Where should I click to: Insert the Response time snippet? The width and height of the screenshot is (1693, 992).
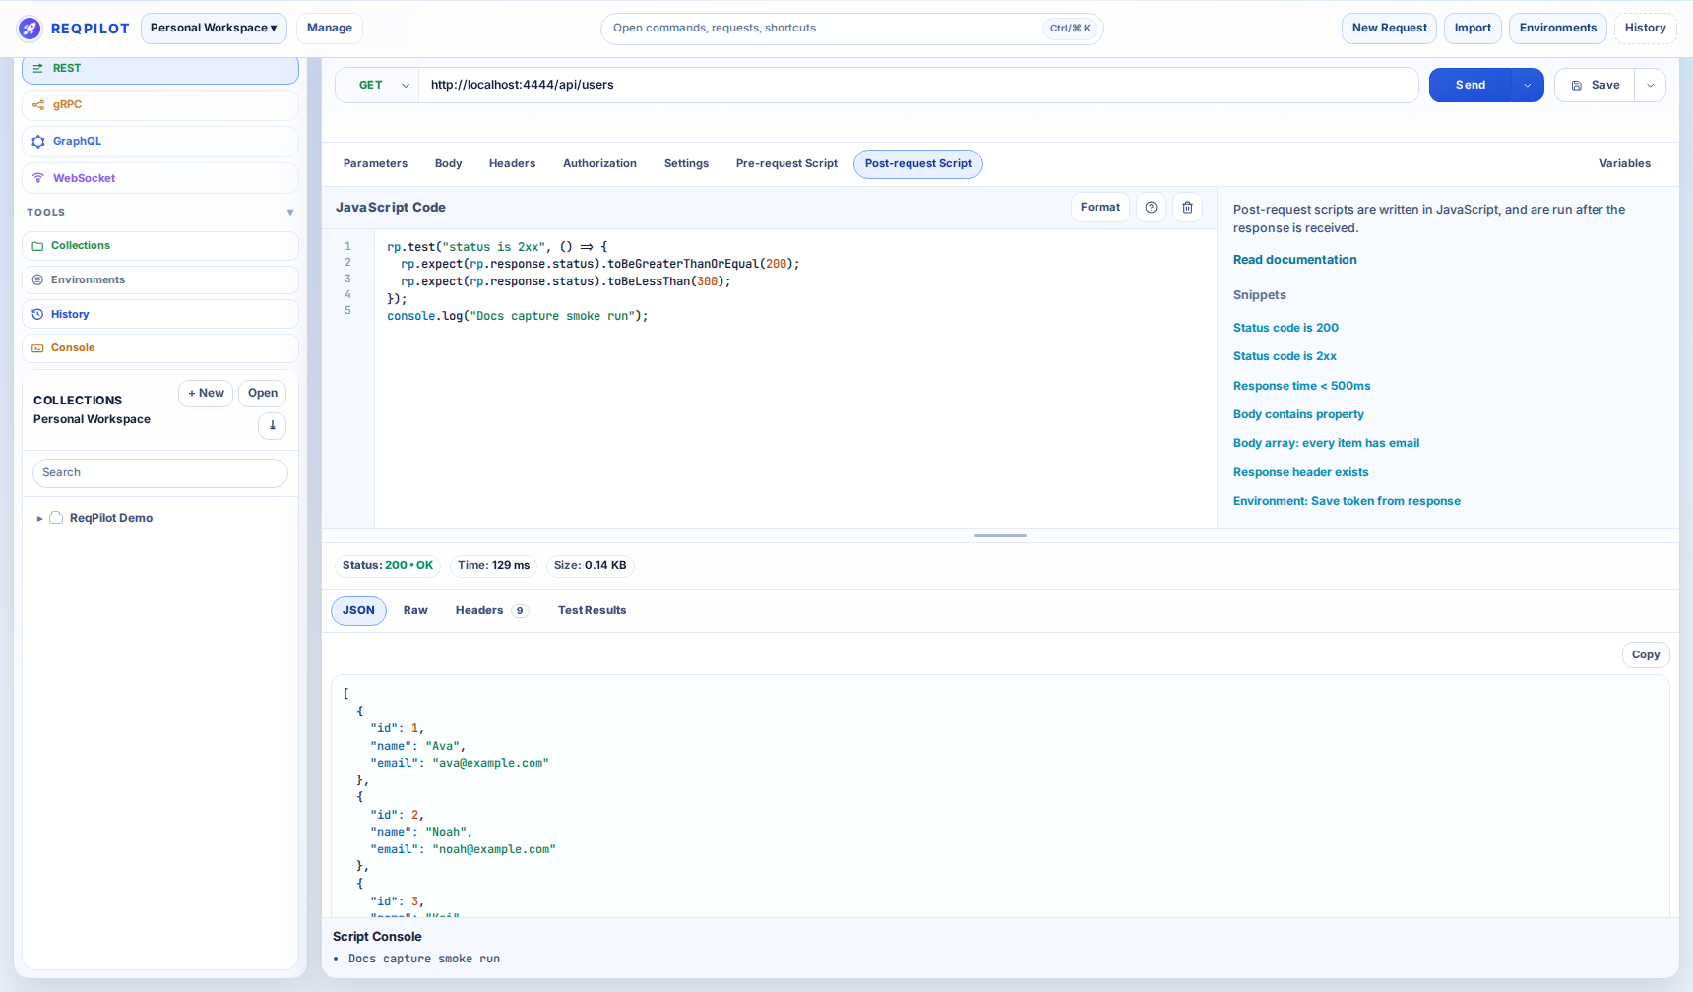pos(1301,385)
